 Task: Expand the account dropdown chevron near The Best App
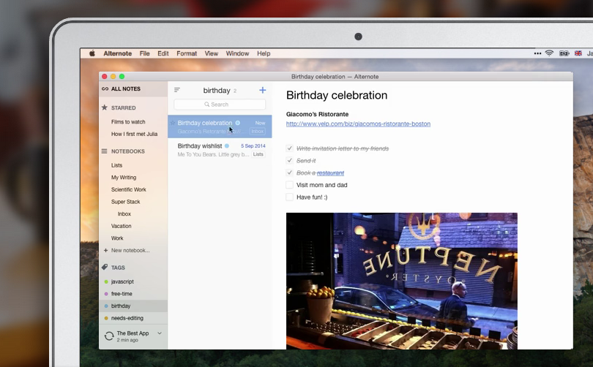(x=160, y=333)
